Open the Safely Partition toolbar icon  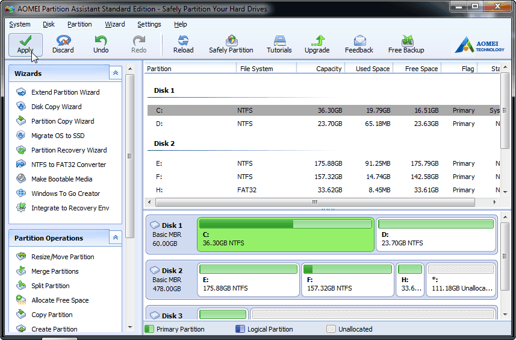coord(231,45)
